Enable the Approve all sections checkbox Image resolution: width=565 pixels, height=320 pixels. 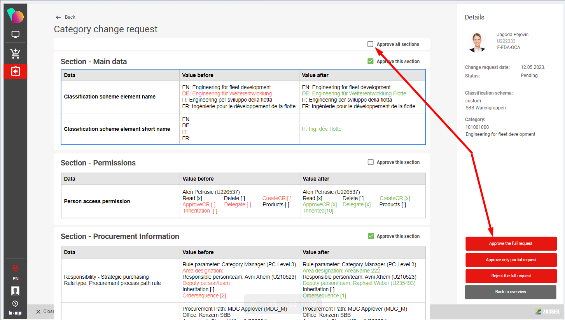click(x=371, y=44)
